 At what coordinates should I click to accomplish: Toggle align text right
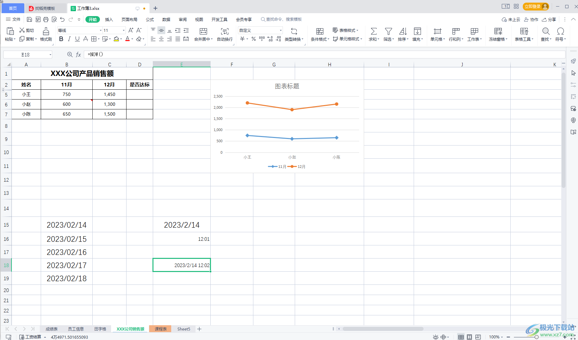pos(170,39)
